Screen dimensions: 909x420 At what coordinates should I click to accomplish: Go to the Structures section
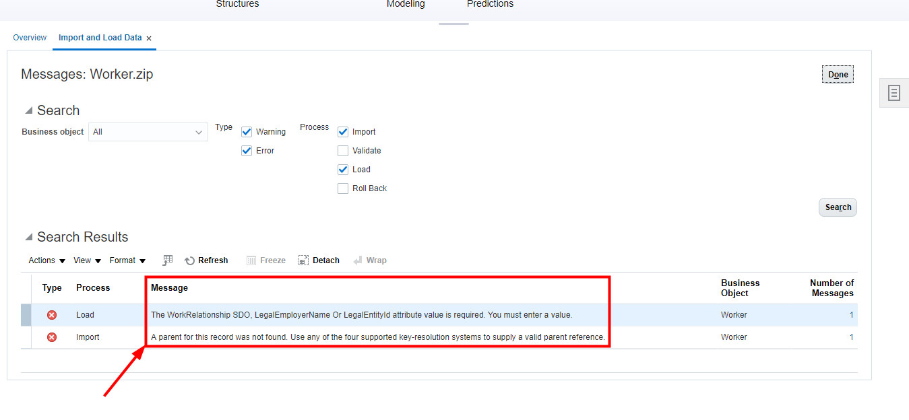point(237,4)
